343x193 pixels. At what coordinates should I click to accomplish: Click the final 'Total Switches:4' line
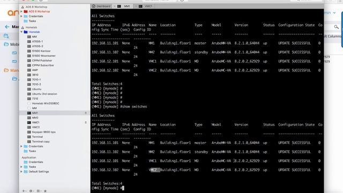click(107, 183)
